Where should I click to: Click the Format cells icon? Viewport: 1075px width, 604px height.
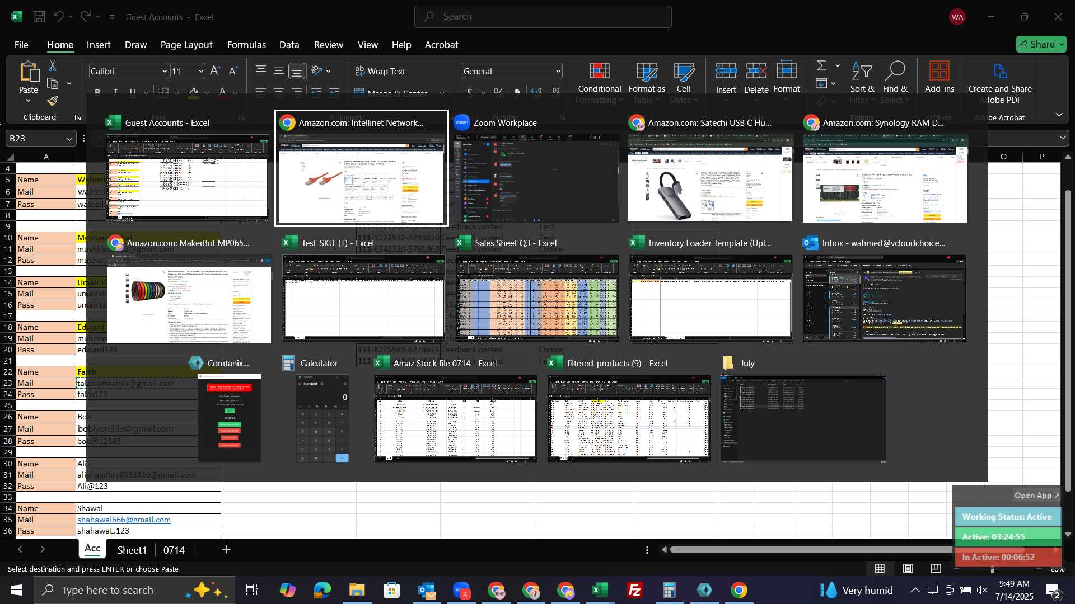click(x=787, y=71)
